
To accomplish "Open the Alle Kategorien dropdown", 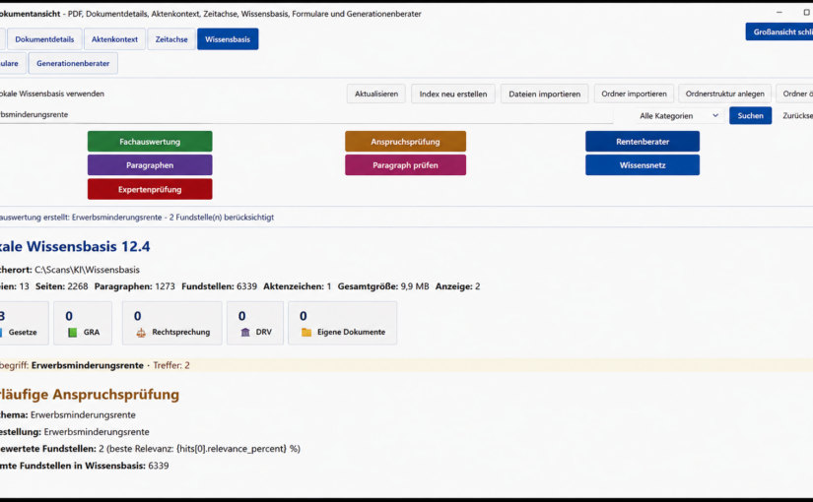I will pyautogui.click(x=679, y=115).
